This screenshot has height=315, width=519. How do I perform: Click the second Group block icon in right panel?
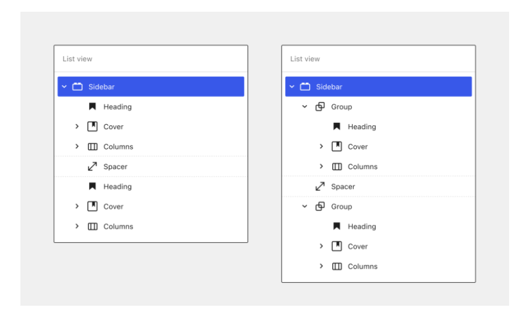320,206
